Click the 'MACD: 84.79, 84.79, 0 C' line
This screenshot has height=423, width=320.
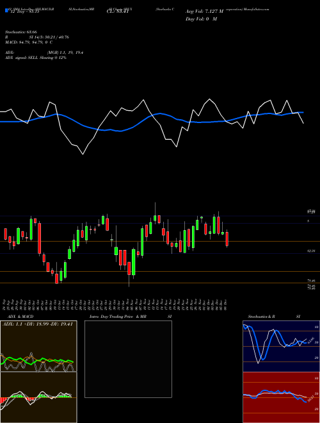pyautogui.click(x=29, y=42)
